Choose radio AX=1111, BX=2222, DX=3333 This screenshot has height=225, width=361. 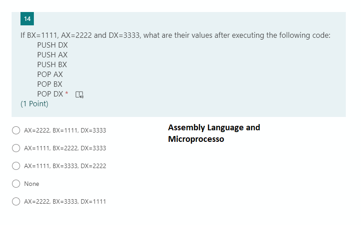(x=16, y=148)
